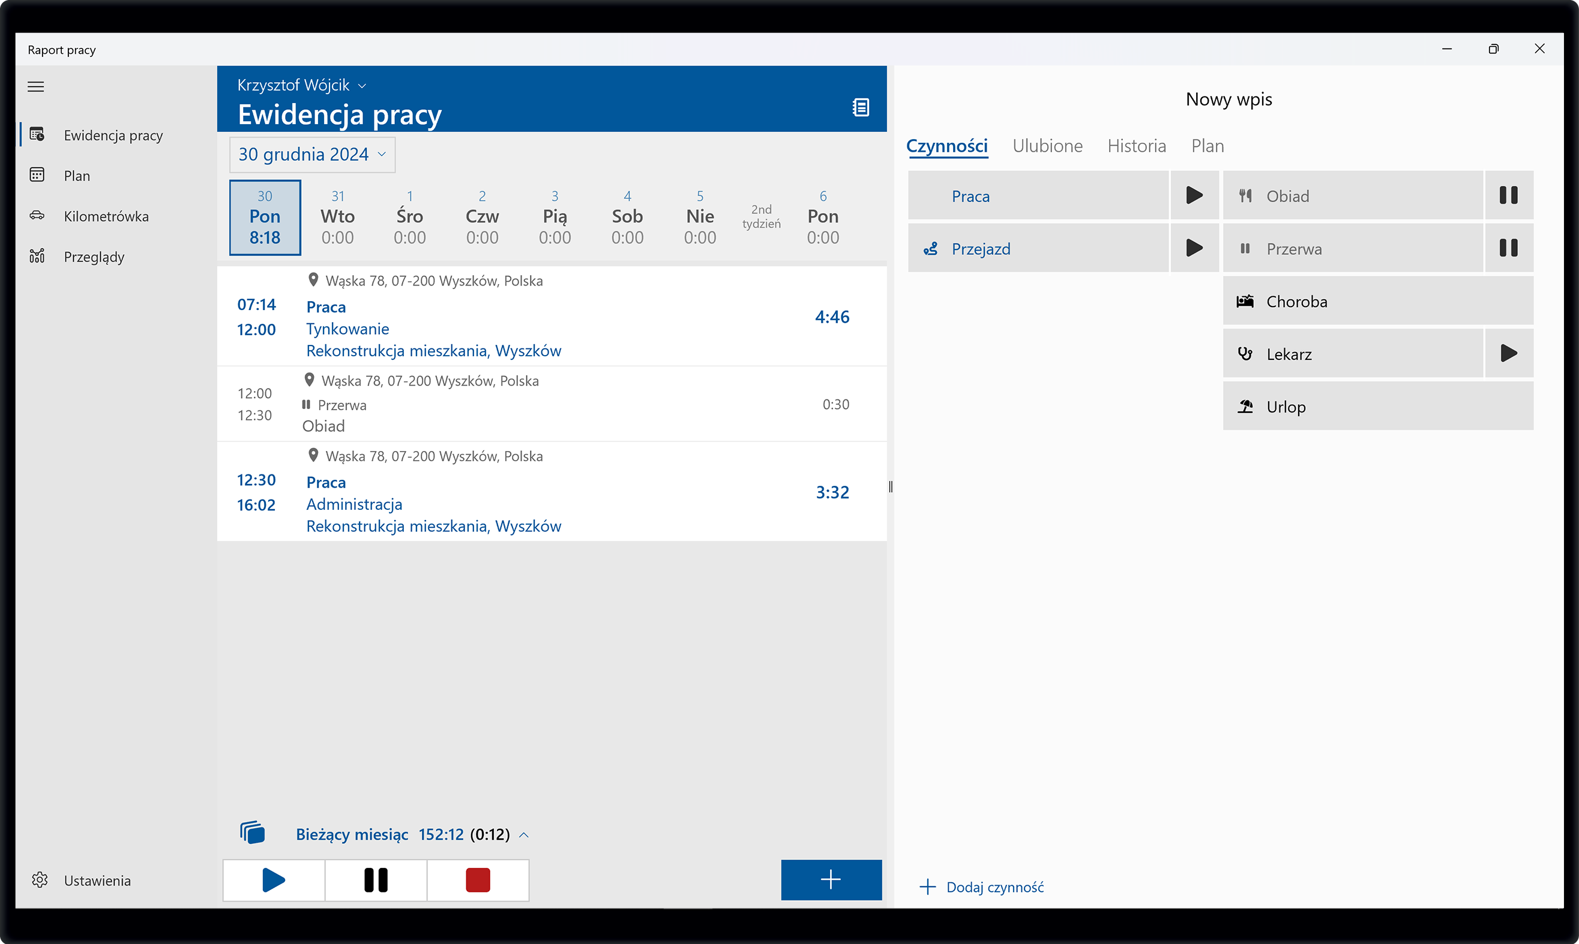1579x944 pixels.
Task: Click the report list icon in header
Action: (x=861, y=107)
